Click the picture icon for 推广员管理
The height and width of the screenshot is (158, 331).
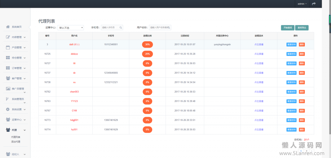pos(8,89)
